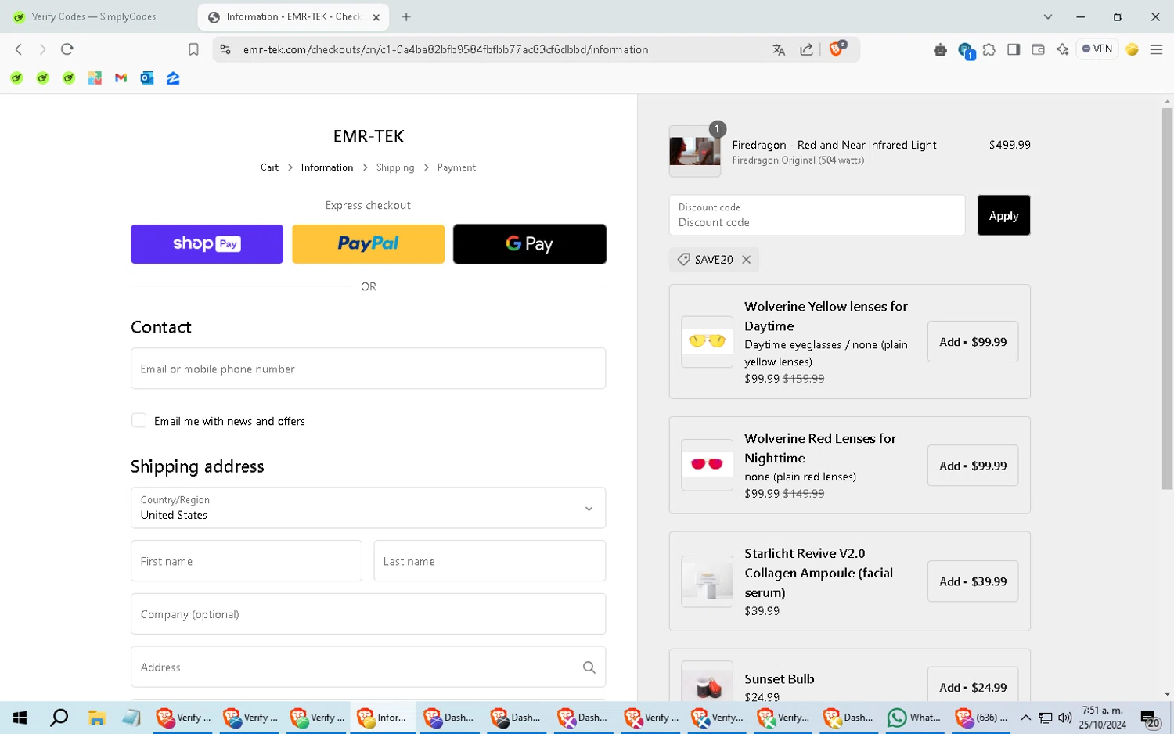Click the translate page icon

[779, 49]
